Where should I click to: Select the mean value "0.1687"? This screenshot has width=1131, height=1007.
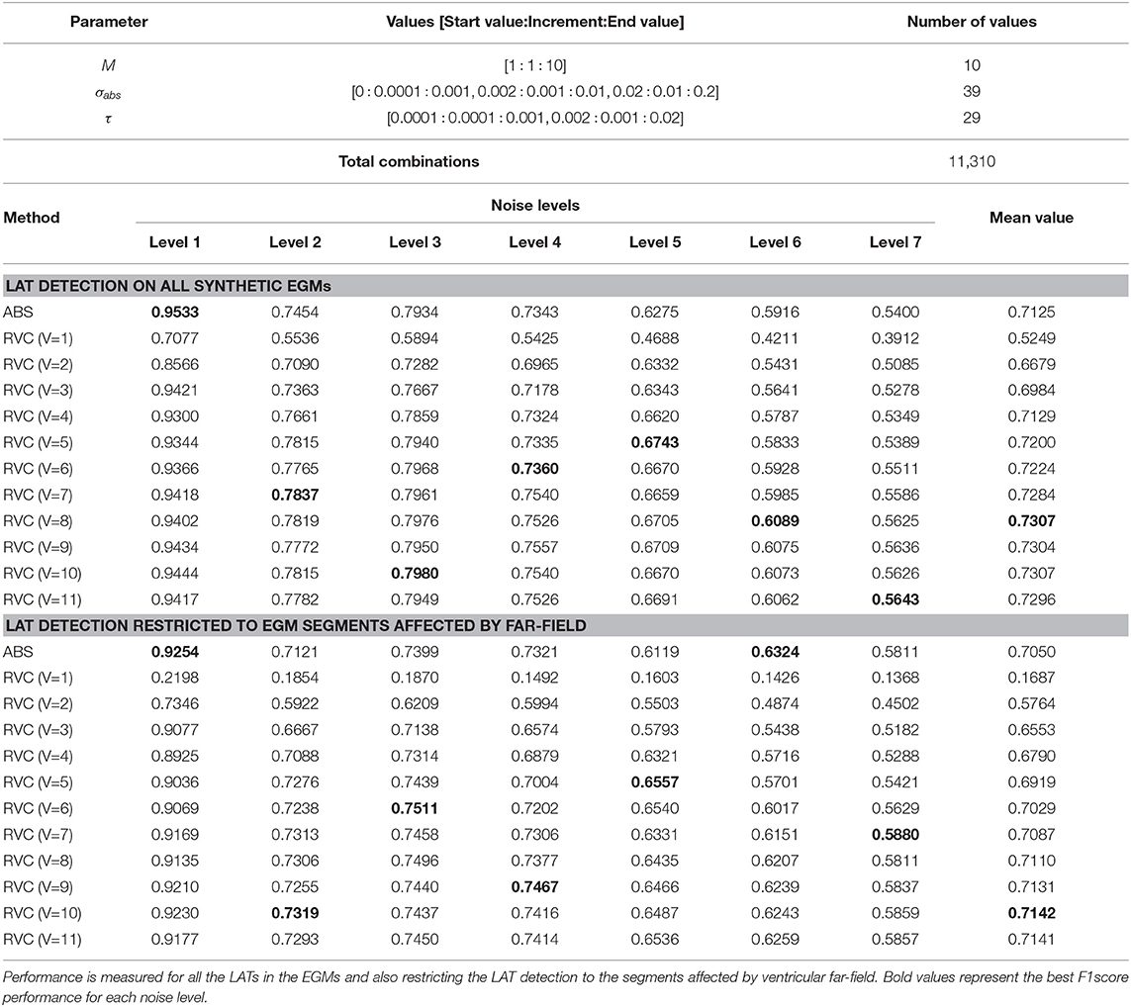(1031, 678)
